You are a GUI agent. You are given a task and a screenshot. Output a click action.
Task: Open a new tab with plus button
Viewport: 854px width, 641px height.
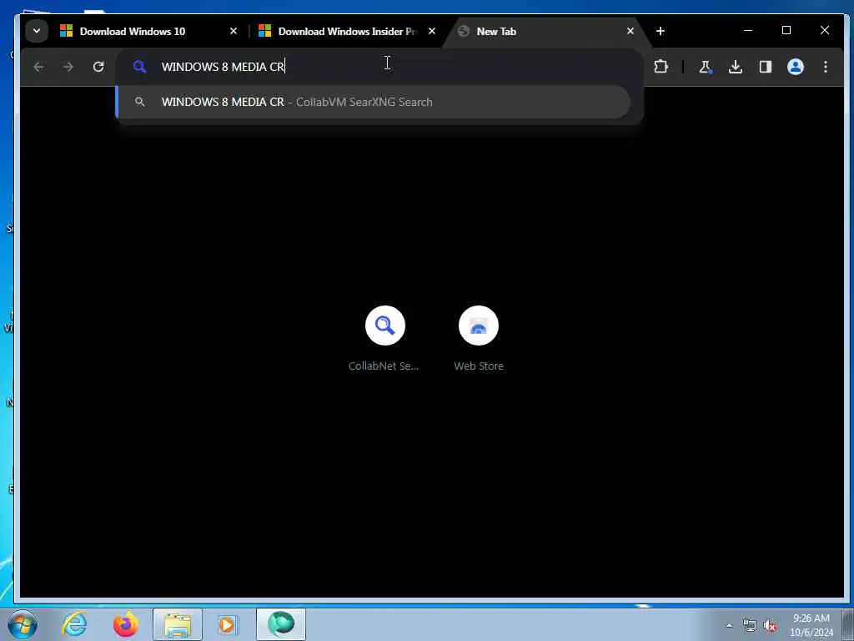click(661, 31)
